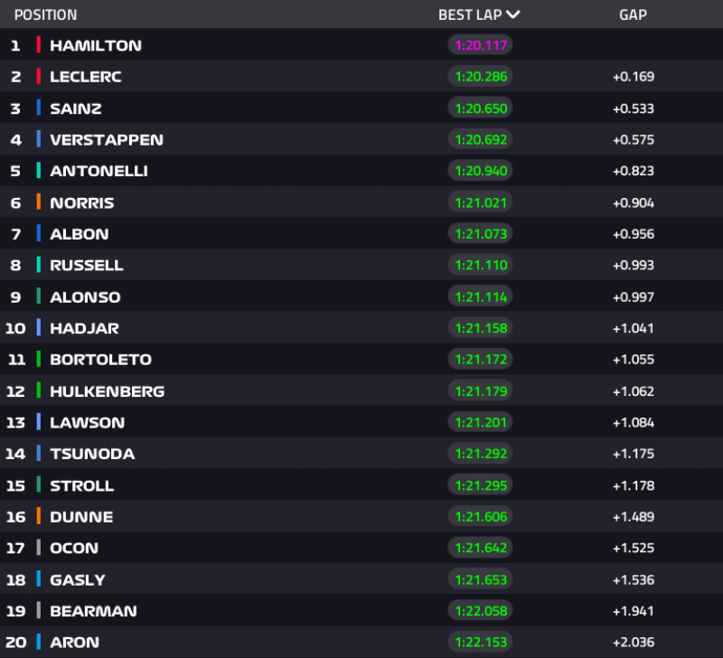
Task: Click Hamilton's purple 1:20.117 lap time
Action: point(480,45)
